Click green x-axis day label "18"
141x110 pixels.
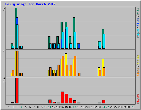point(78,107)
